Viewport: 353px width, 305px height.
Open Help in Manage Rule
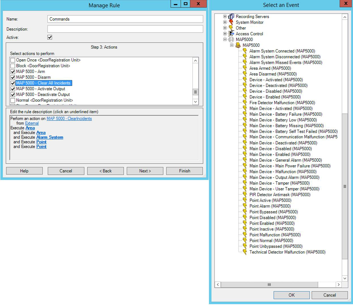(x=24, y=171)
